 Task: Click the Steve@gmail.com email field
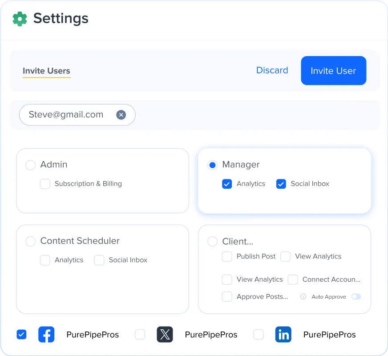[77, 115]
